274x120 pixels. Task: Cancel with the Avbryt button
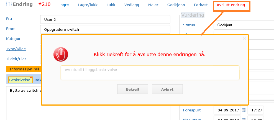[167, 89]
